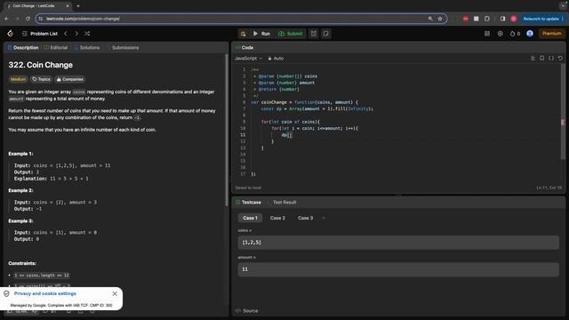Reload the page in the browser

pyautogui.click(x=28, y=19)
